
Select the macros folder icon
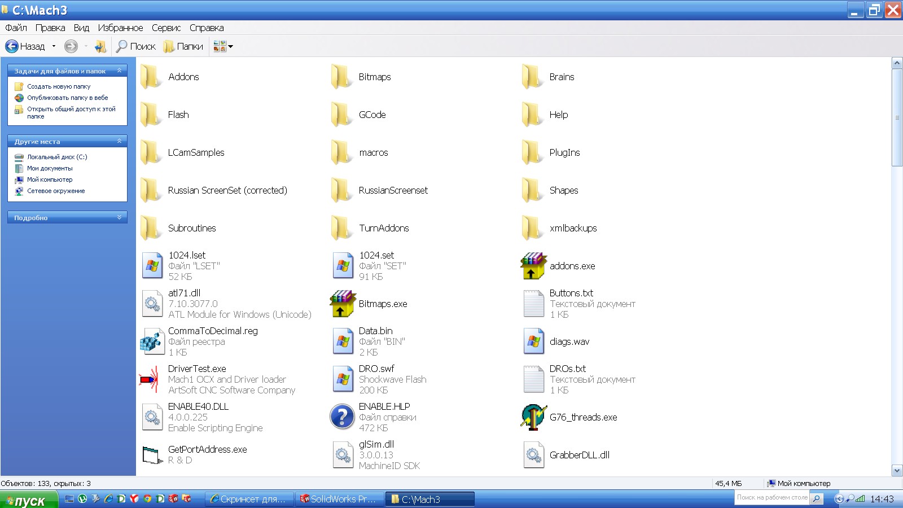pyautogui.click(x=342, y=152)
